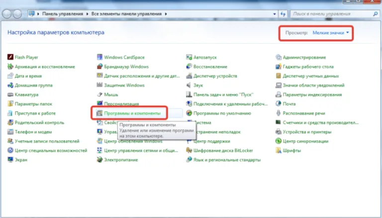This screenshot has width=382, height=218.
Task: Open the Шрифты fonts icon
Action: coord(278,150)
